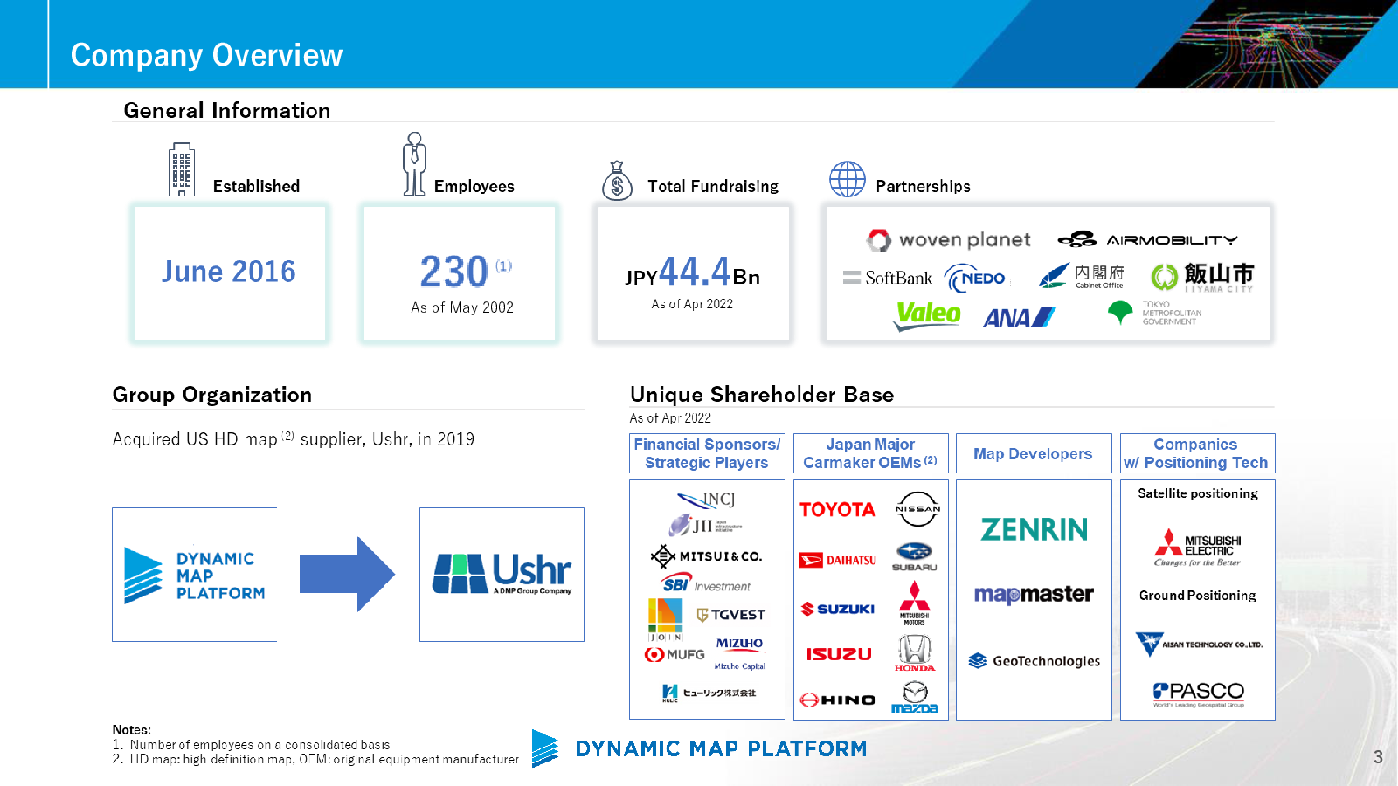1398x786 pixels.
Task: Click the blue arrow pointing to Ushr
Action: (347, 574)
